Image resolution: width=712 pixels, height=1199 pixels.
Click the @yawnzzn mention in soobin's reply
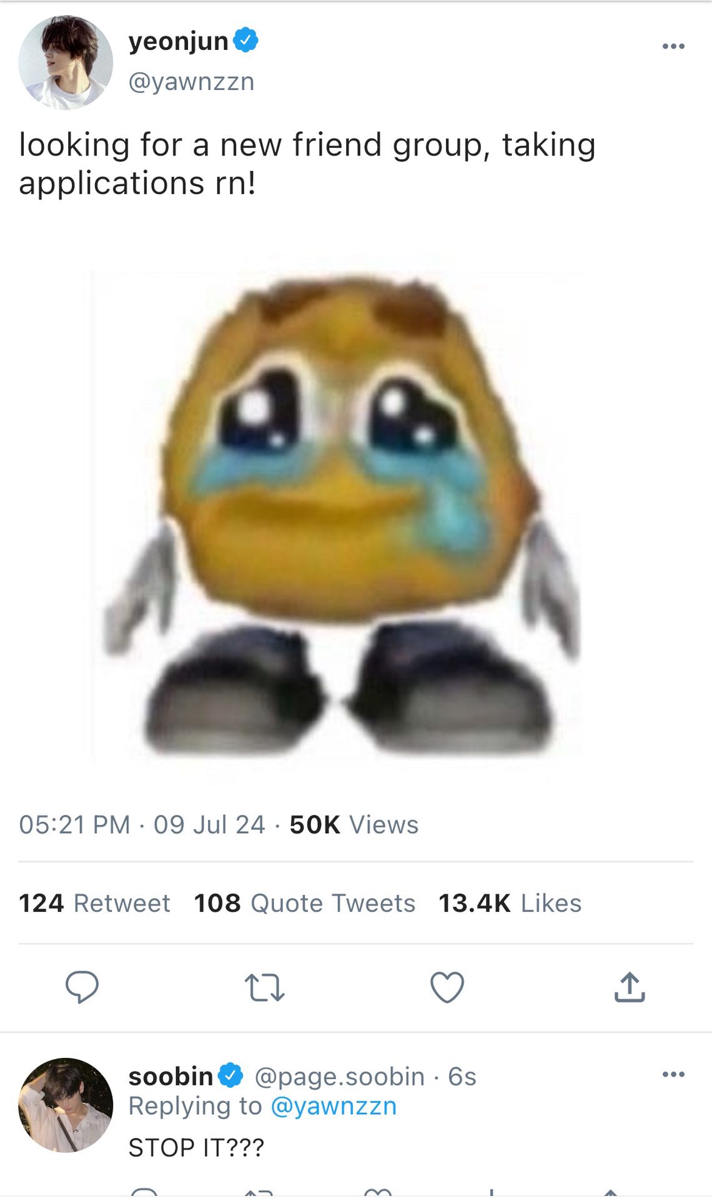point(334,1106)
